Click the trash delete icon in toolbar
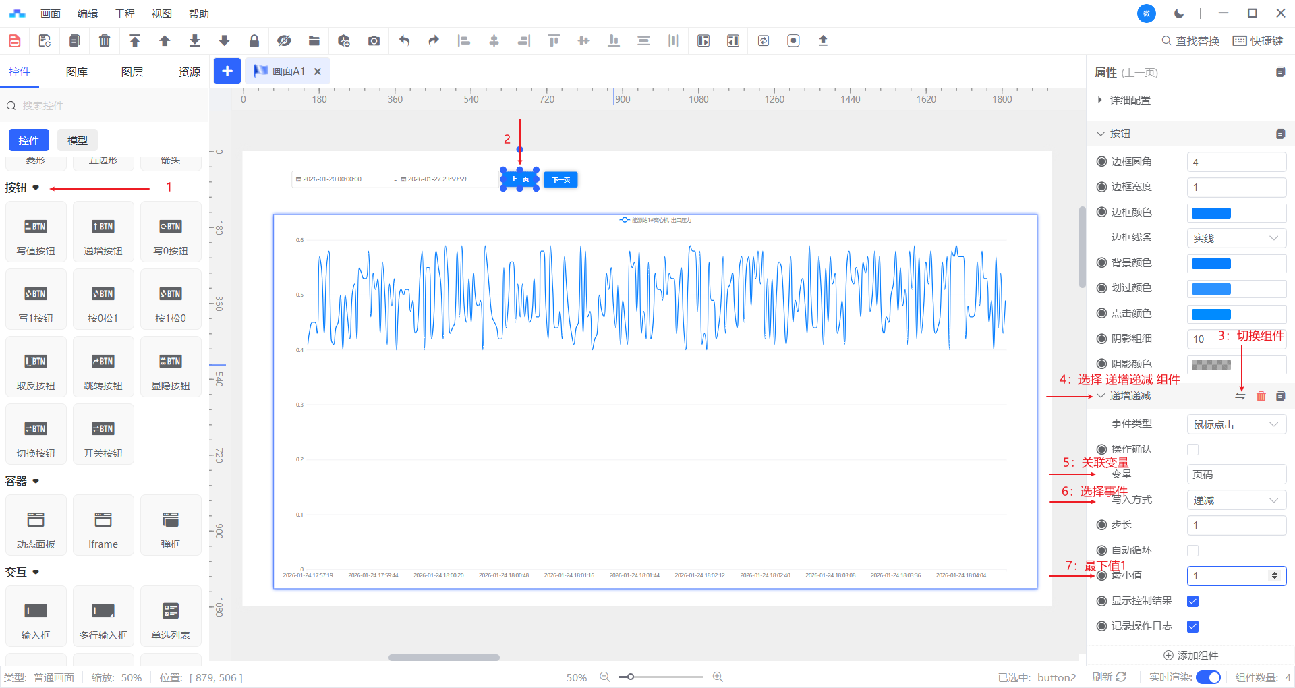 point(105,41)
